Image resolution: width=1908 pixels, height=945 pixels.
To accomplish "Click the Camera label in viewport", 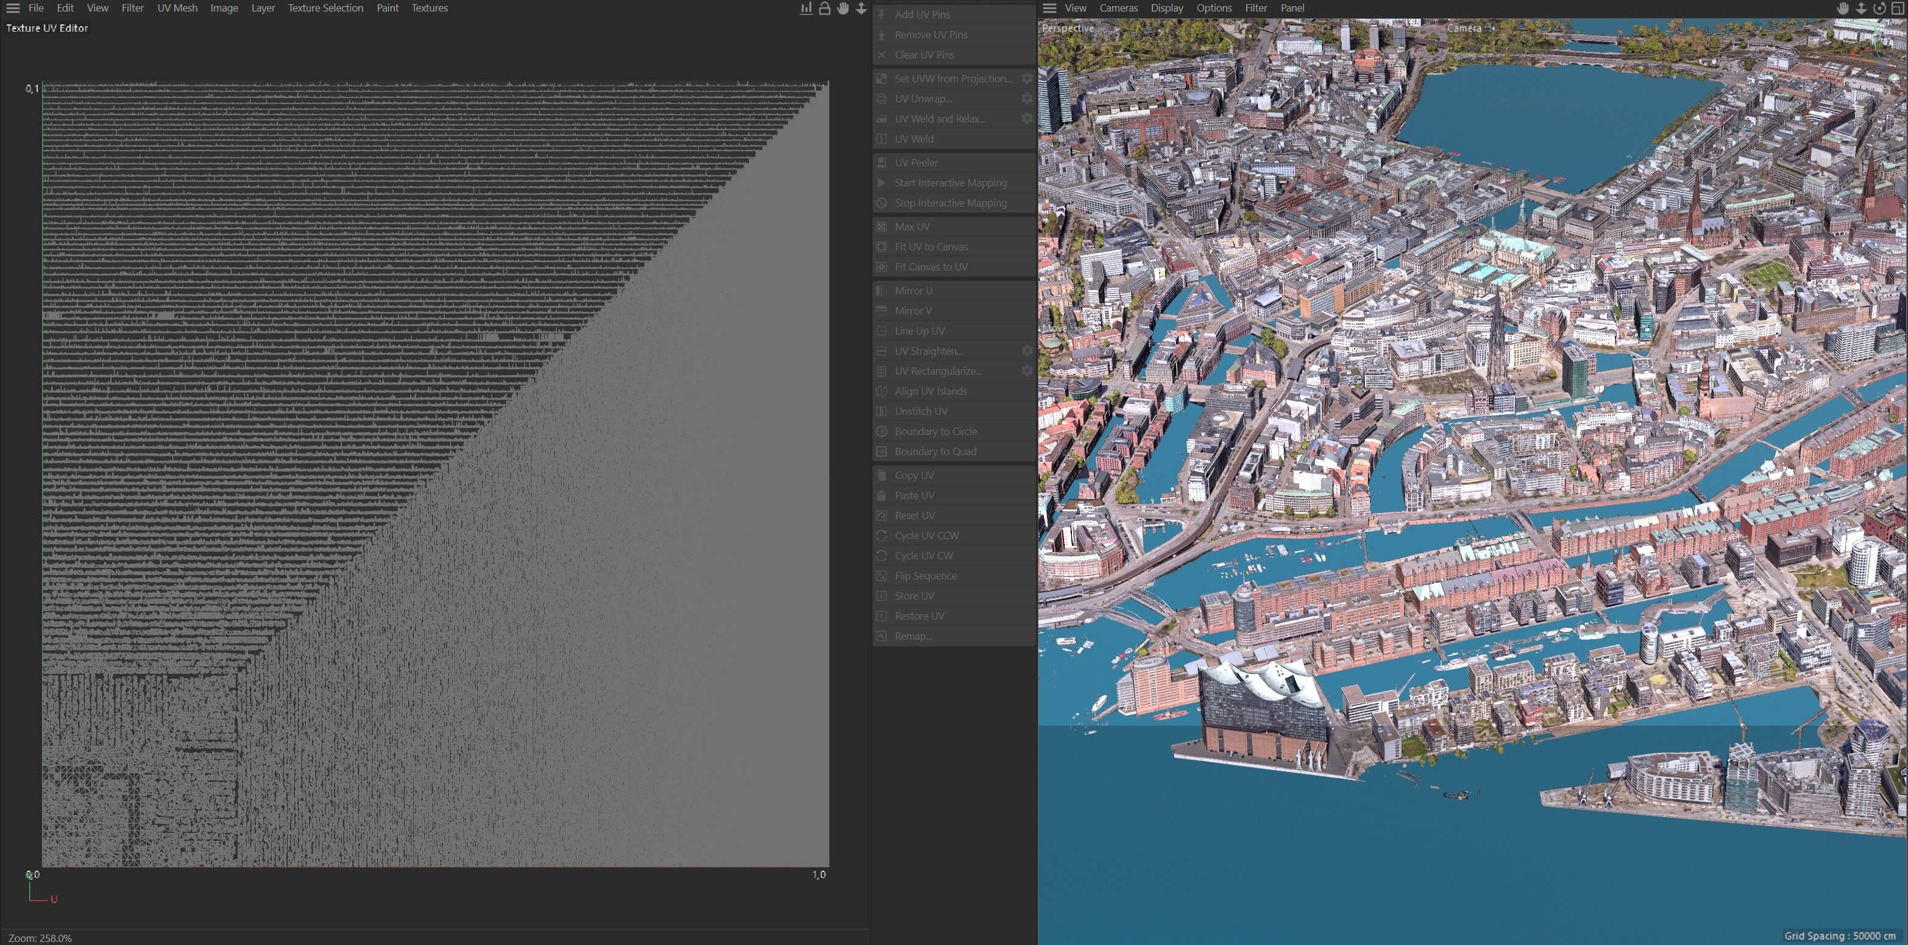I will 1464,28.
